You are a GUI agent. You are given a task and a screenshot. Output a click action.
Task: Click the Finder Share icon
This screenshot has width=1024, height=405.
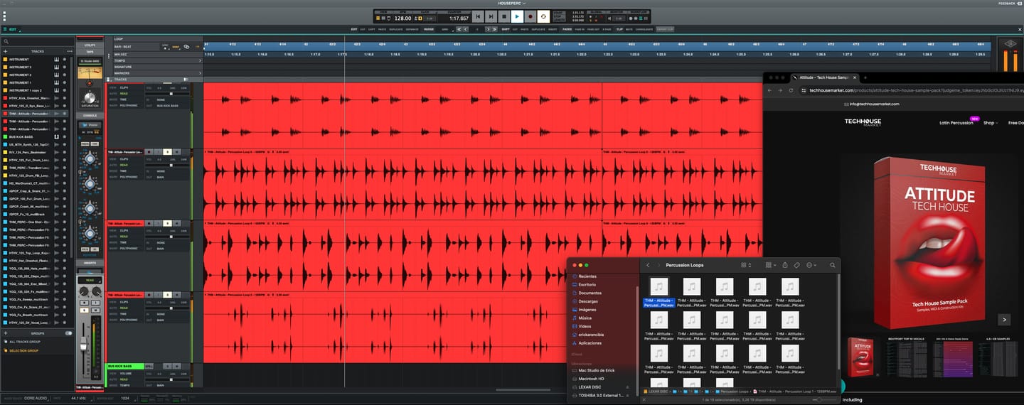point(785,265)
